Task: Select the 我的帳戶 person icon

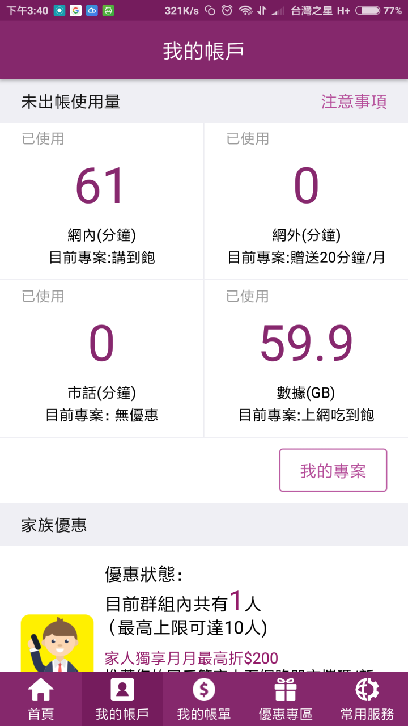Action: tap(122, 690)
